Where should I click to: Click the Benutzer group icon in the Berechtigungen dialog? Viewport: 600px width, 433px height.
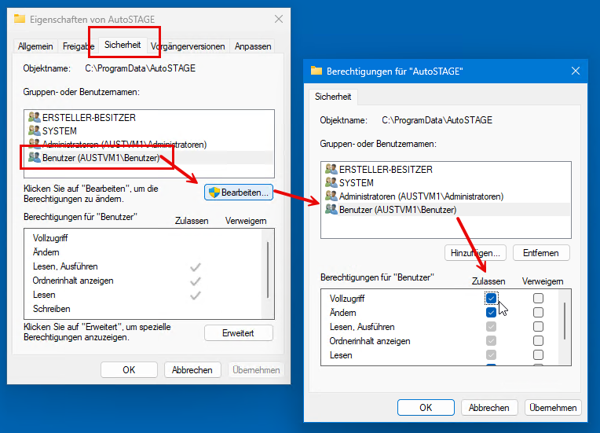tap(331, 209)
